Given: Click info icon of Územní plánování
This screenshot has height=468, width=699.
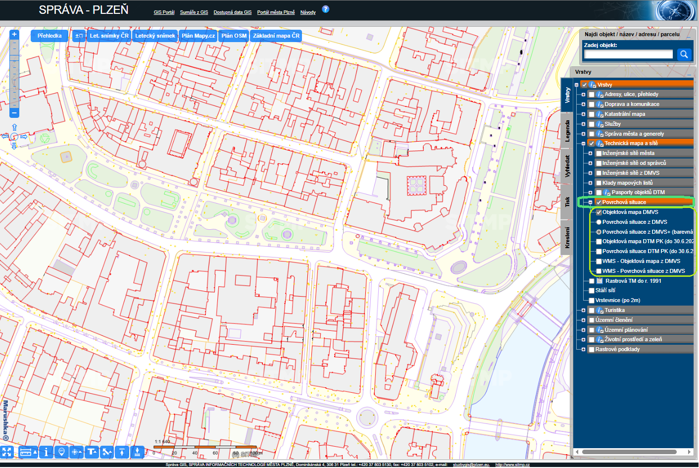Looking at the screenshot, I should pyautogui.click(x=600, y=330).
